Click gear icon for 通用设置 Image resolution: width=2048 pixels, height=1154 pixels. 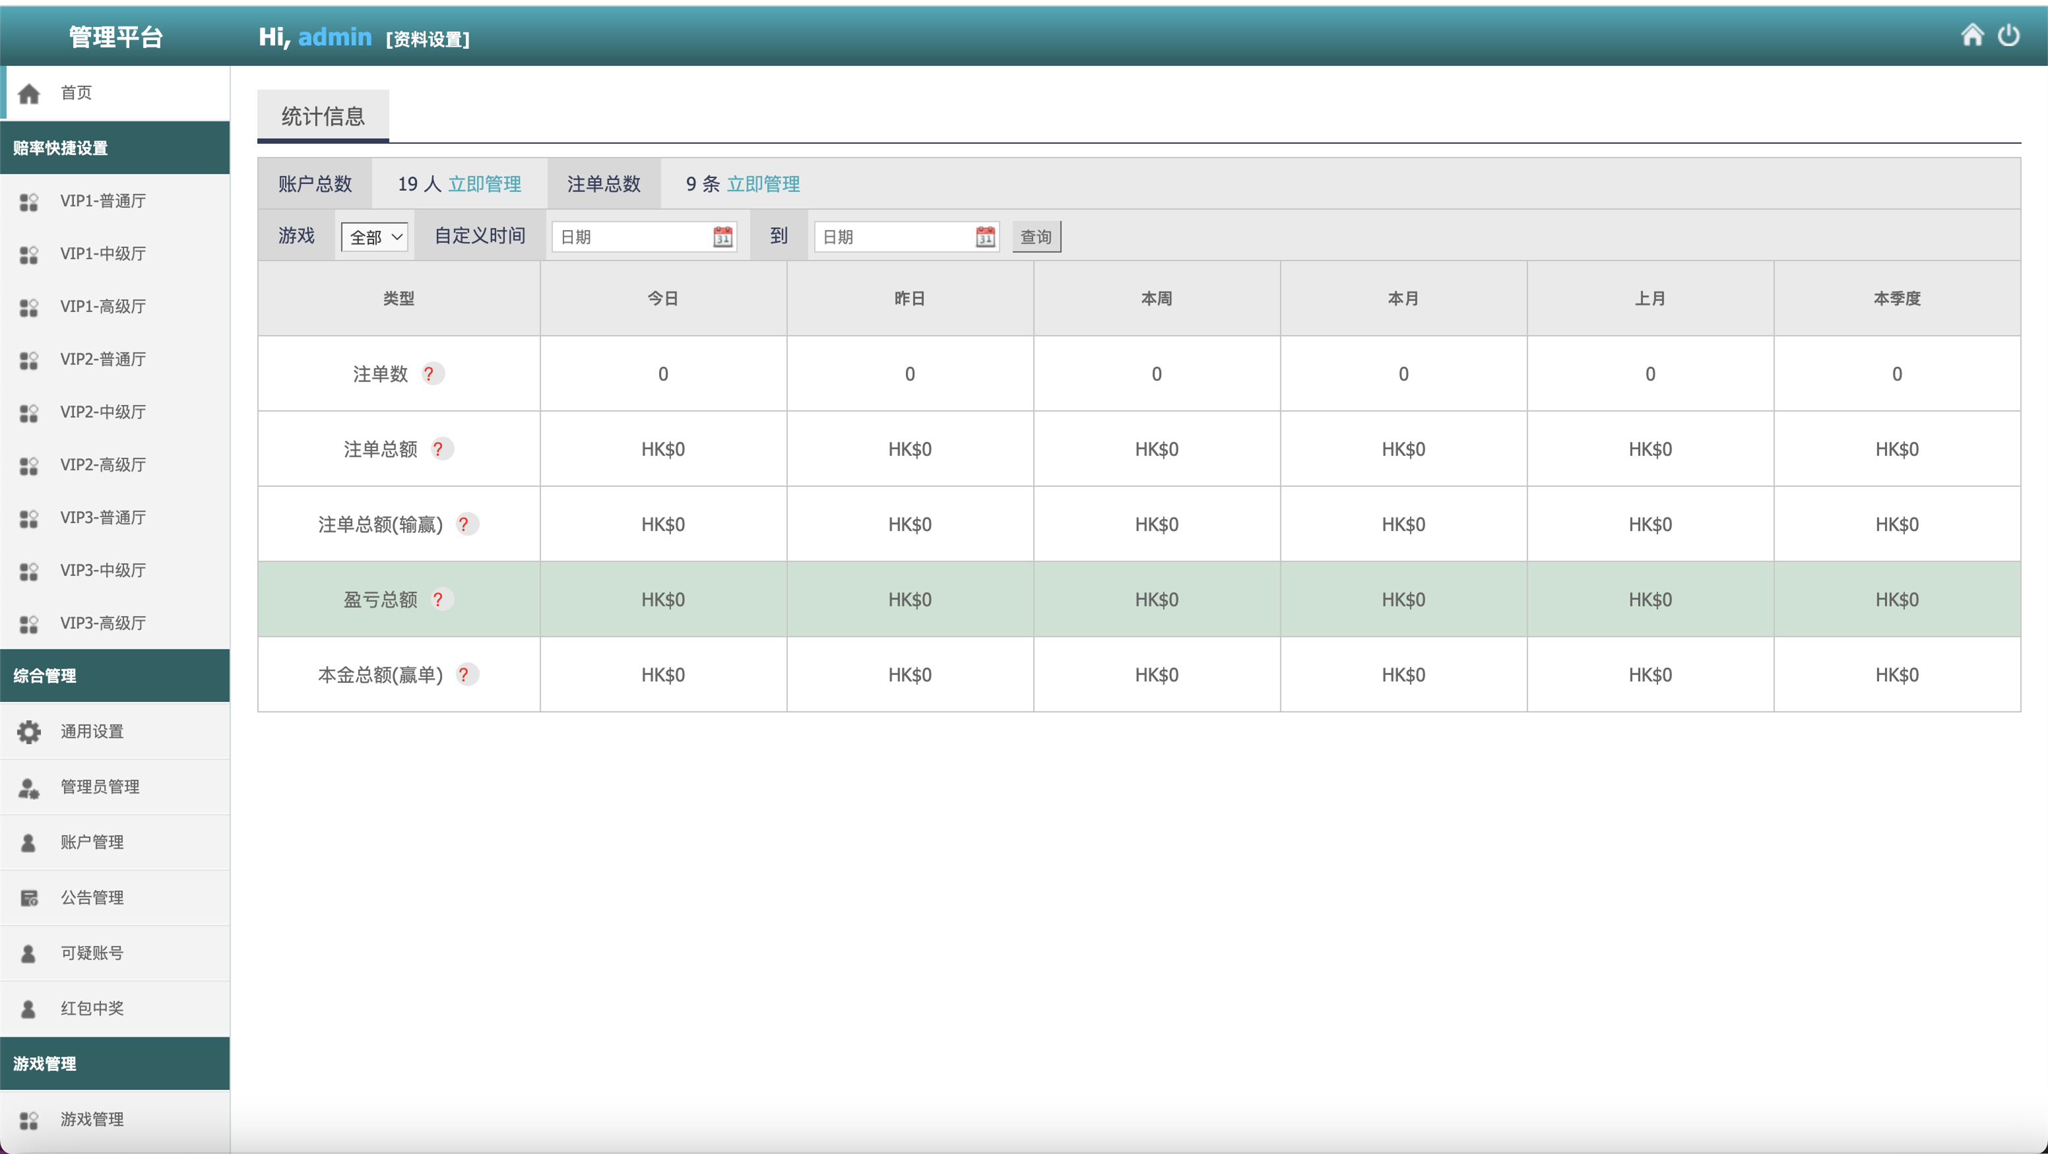(28, 732)
